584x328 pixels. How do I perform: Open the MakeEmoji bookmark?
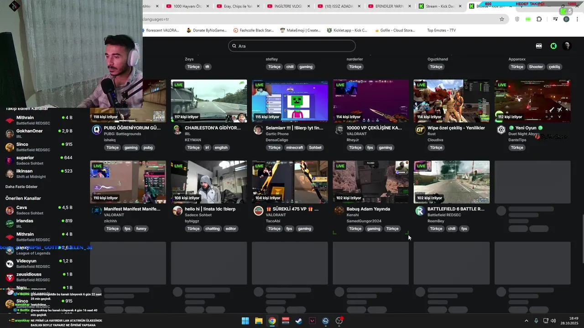[300, 31]
